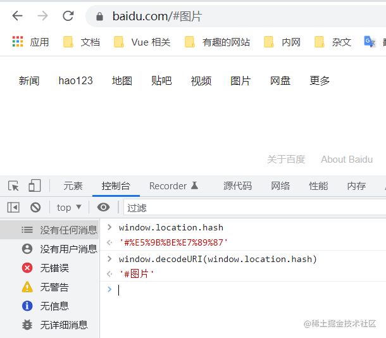Switch to the 控制台 DevTools tab
The width and height of the screenshot is (386, 338).
(x=116, y=186)
